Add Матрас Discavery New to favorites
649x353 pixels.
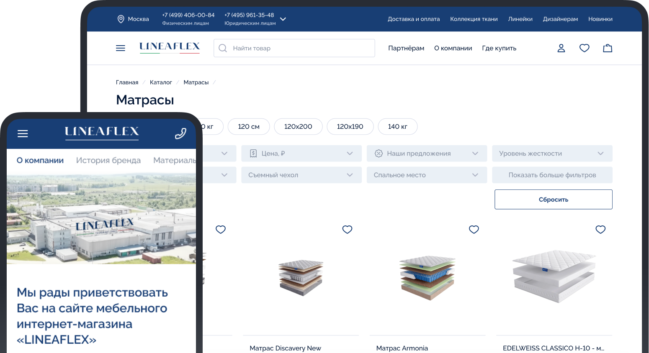tap(347, 229)
